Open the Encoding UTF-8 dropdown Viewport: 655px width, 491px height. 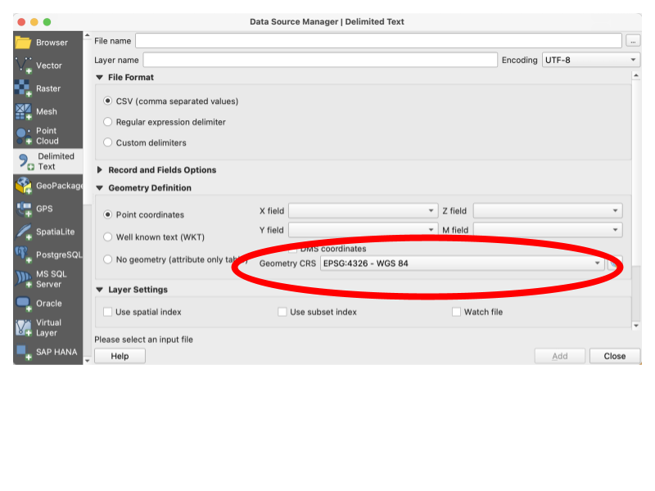pos(590,60)
